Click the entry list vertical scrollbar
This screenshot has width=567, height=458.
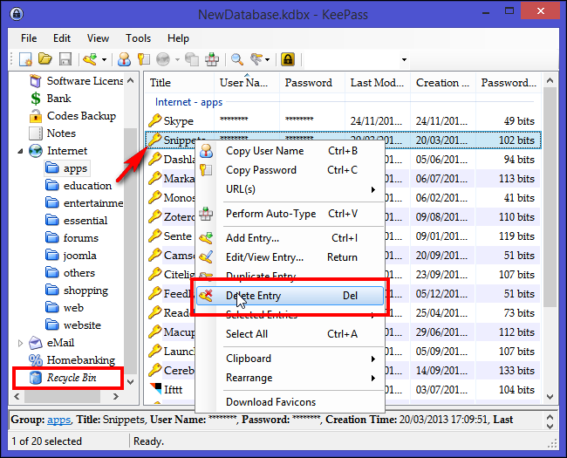[550, 197]
